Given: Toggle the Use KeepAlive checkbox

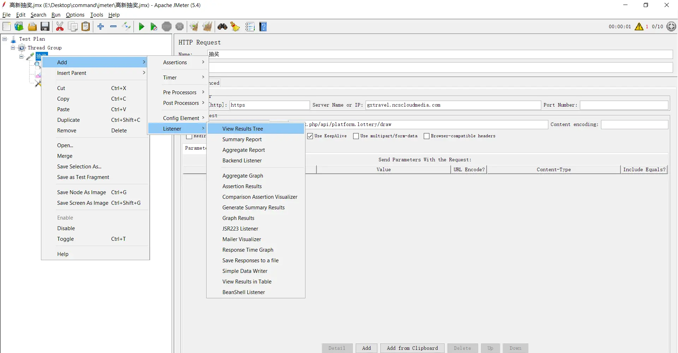Looking at the screenshot, I should (x=310, y=136).
